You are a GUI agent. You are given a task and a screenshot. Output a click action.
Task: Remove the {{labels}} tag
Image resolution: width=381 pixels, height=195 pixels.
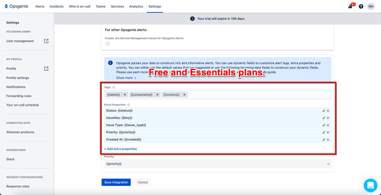coord(125,95)
